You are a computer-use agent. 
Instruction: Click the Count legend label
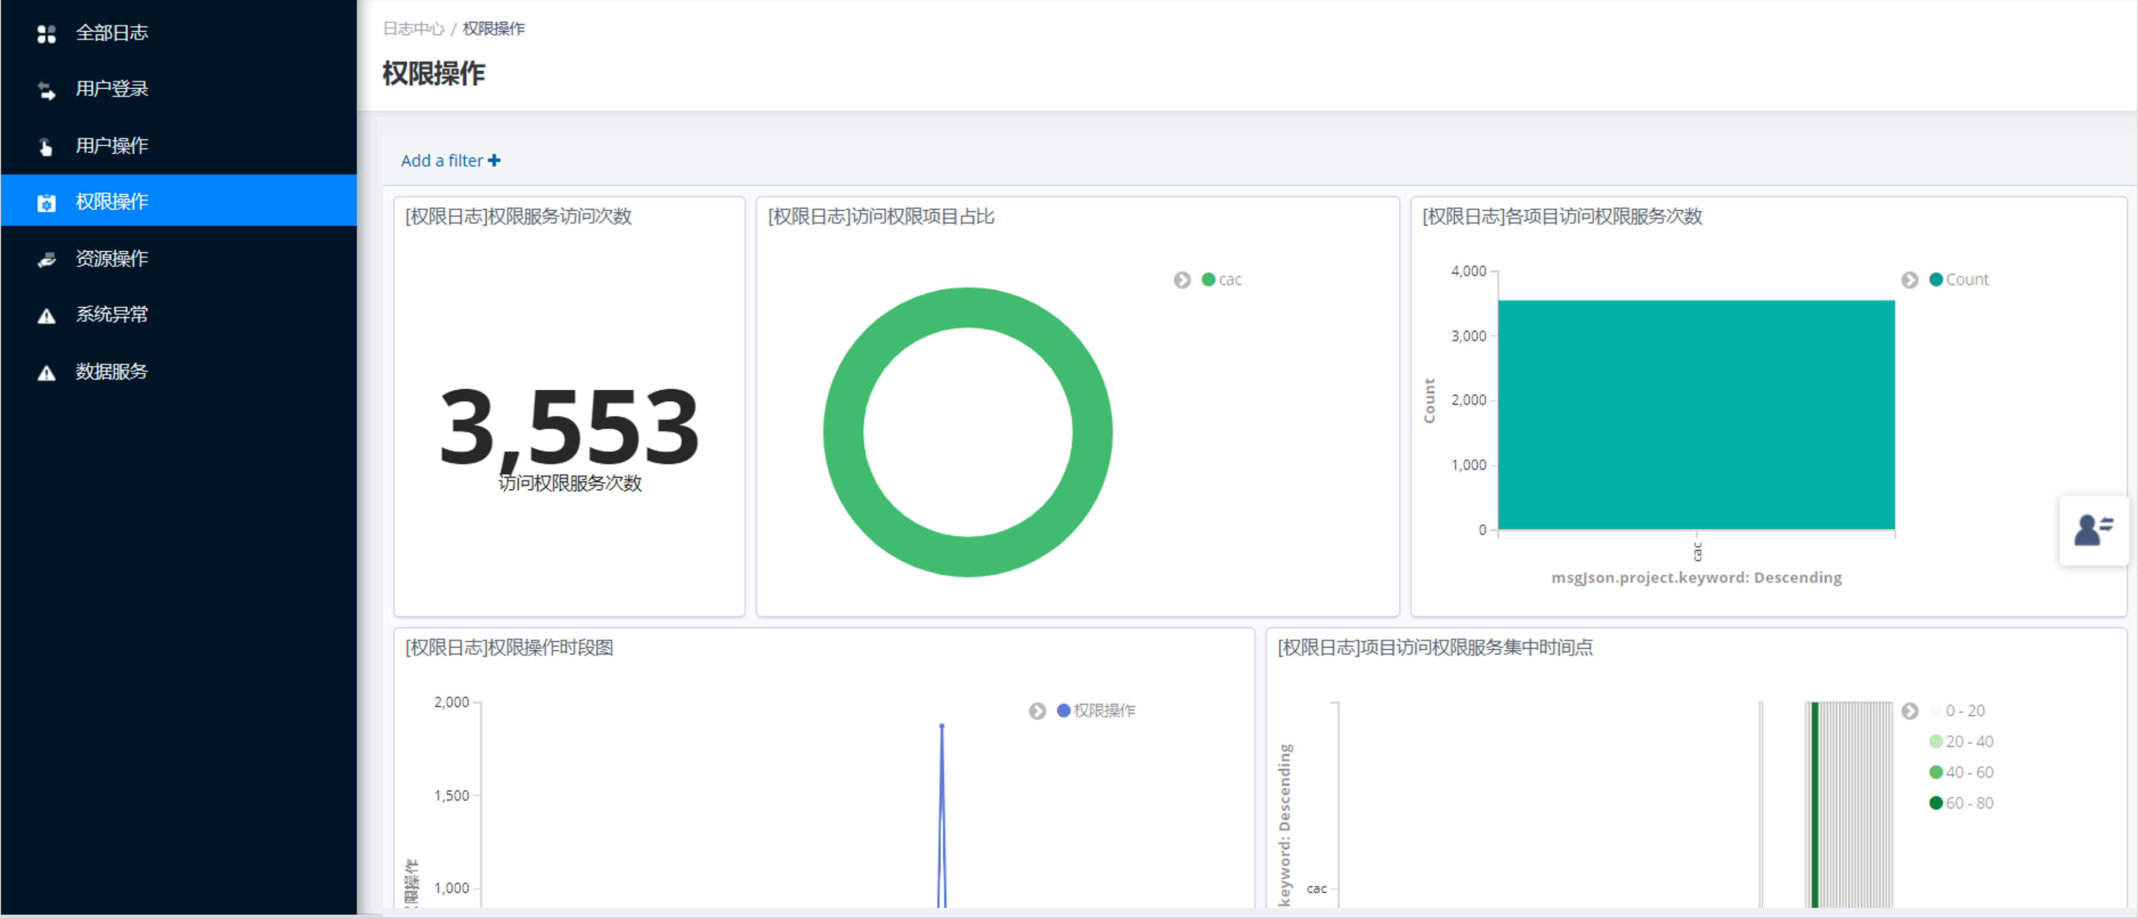tap(1967, 279)
